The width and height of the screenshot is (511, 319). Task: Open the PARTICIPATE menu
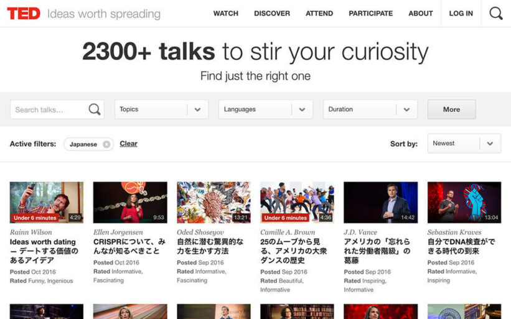click(370, 13)
